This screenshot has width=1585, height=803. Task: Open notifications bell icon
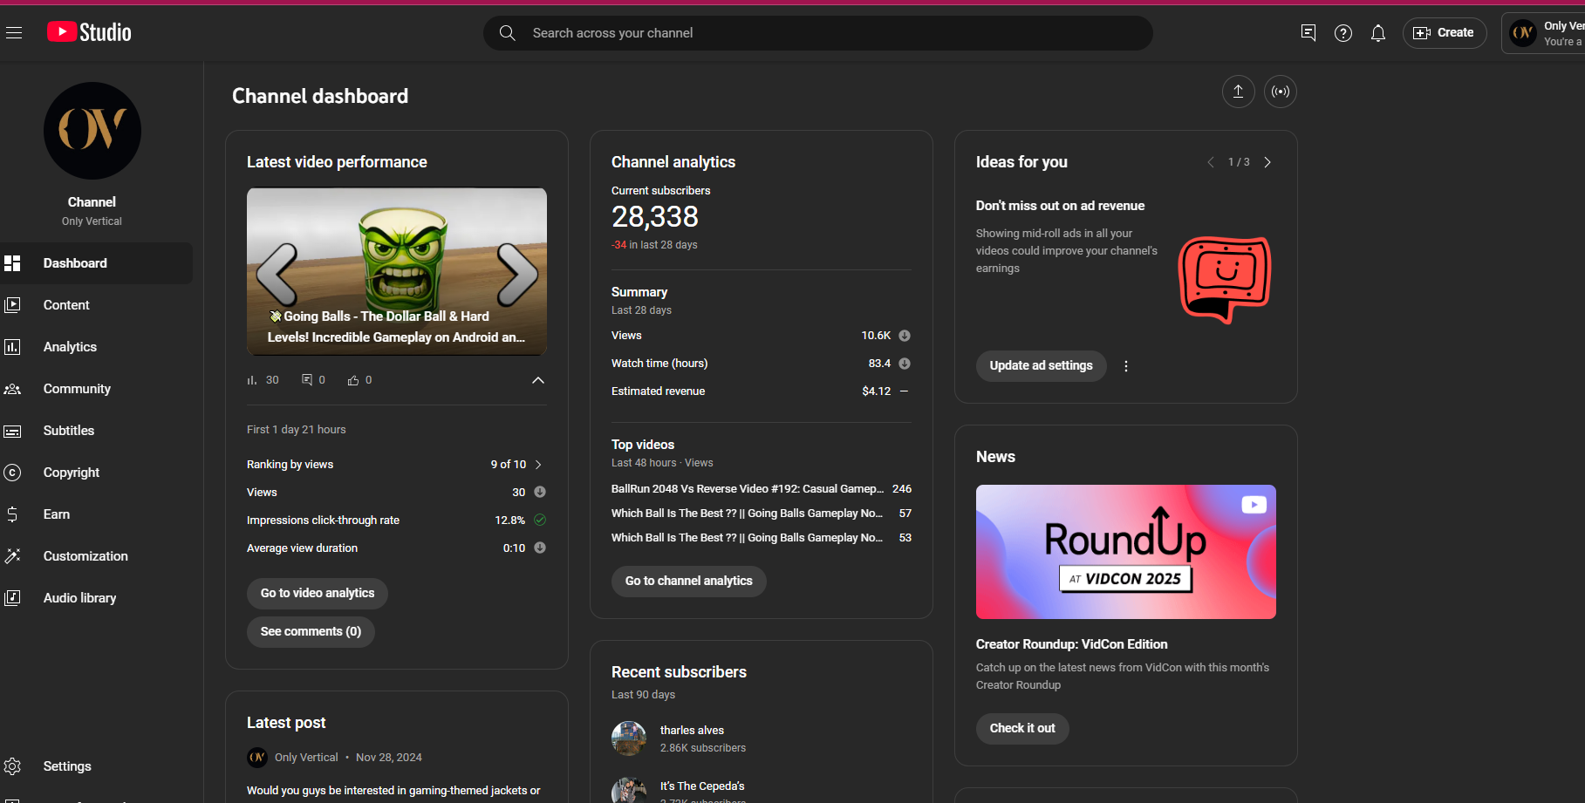pyautogui.click(x=1378, y=33)
